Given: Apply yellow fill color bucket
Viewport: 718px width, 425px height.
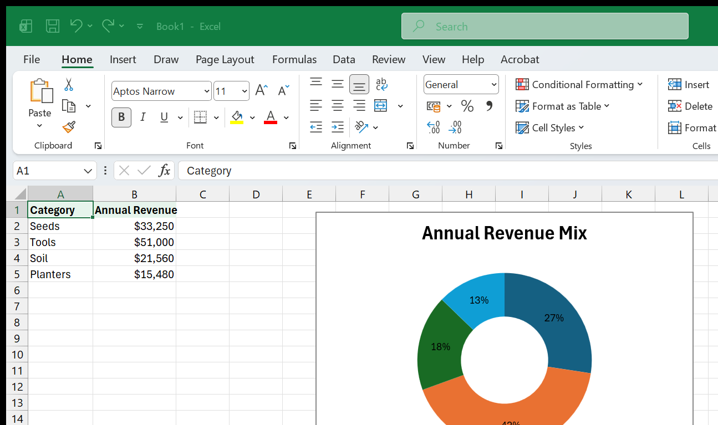Looking at the screenshot, I should pos(237,117).
